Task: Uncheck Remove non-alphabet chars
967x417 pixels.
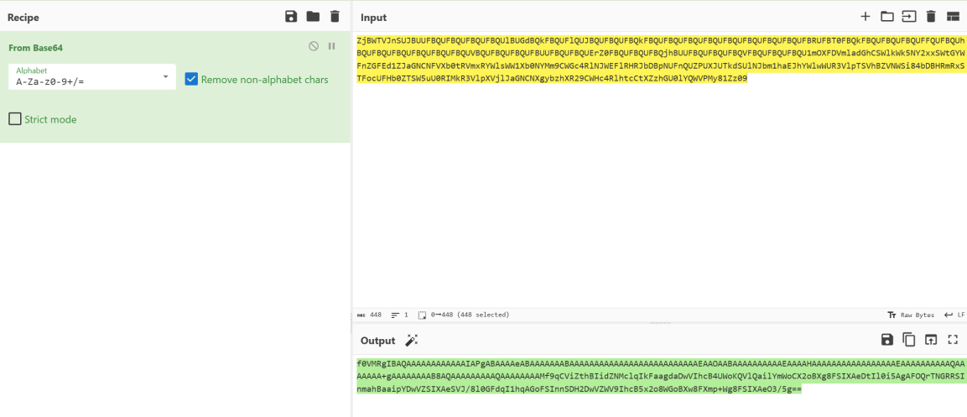Action: click(191, 79)
